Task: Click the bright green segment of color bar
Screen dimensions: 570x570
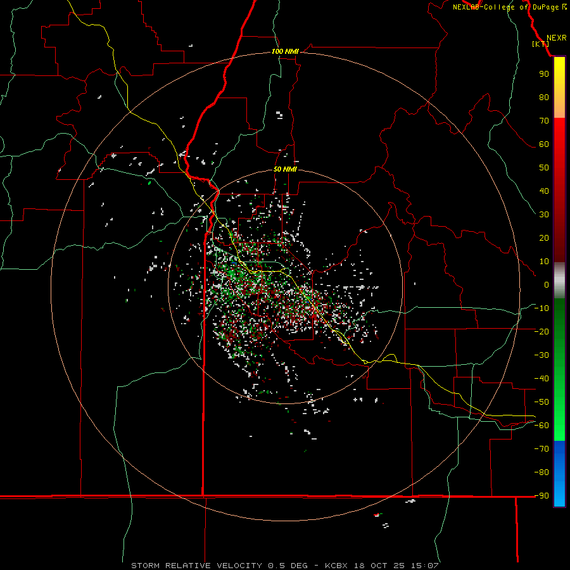Action: (x=559, y=418)
